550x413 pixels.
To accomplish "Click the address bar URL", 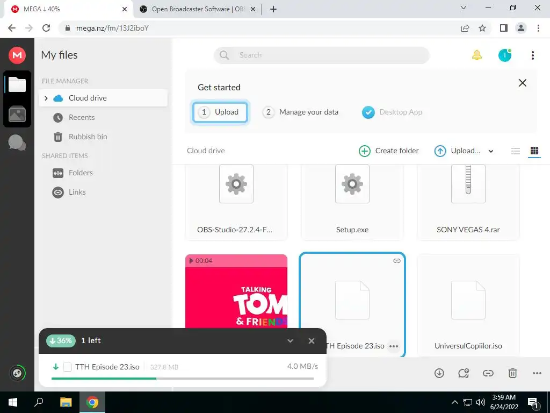I will point(112,28).
